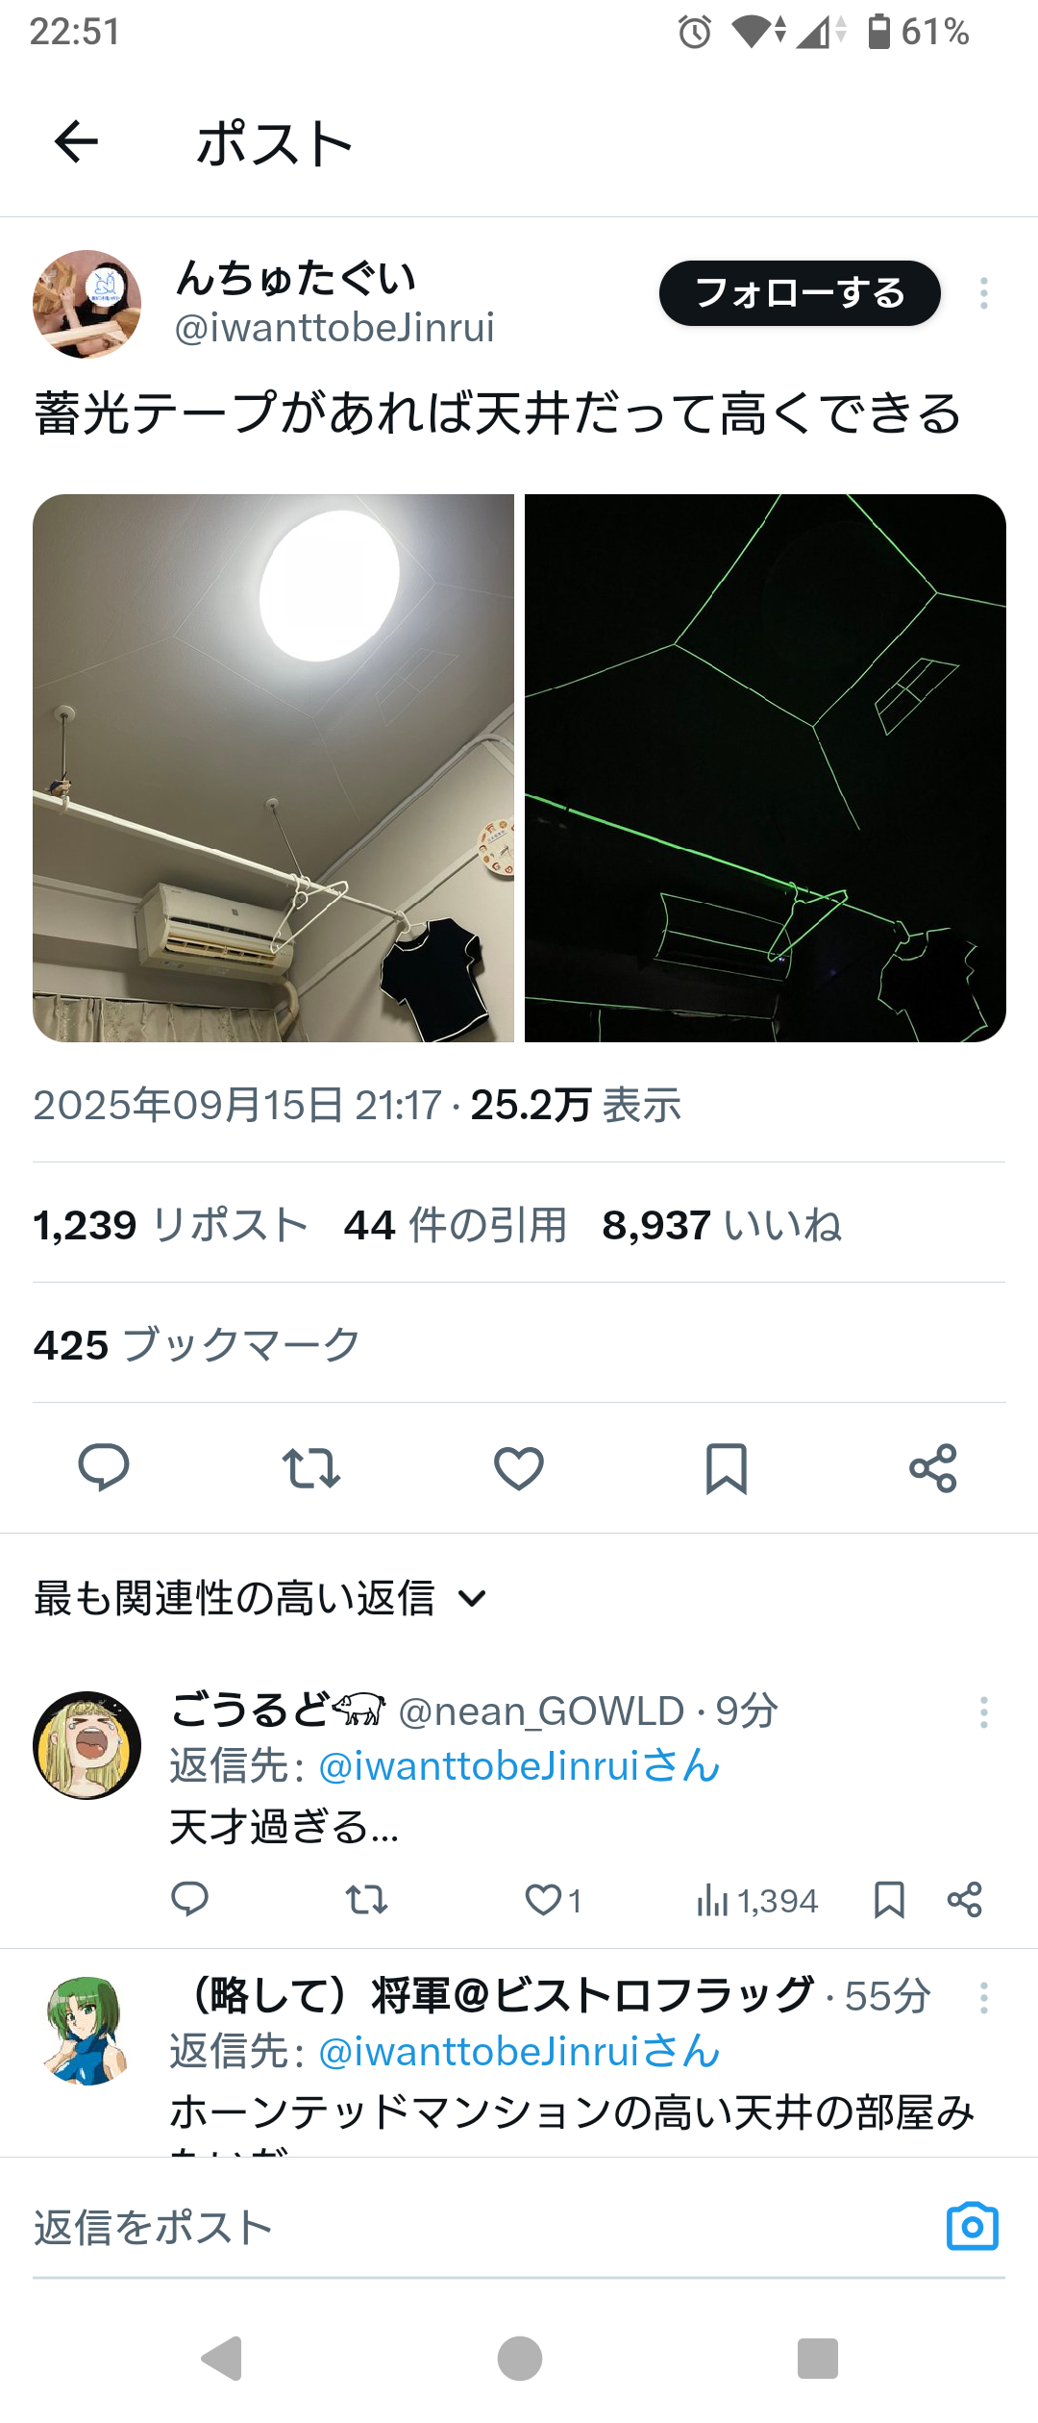Tap the repost icon under main post

(311, 1468)
